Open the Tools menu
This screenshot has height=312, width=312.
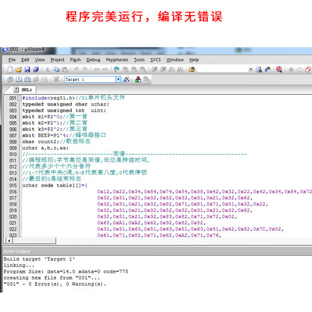point(139,60)
